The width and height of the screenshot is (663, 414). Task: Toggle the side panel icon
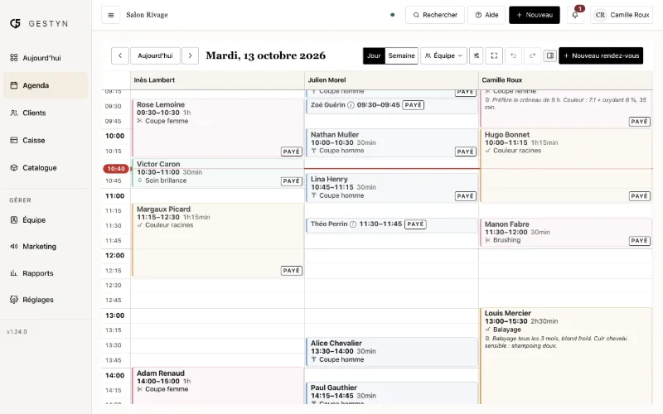tap(549, 55)
